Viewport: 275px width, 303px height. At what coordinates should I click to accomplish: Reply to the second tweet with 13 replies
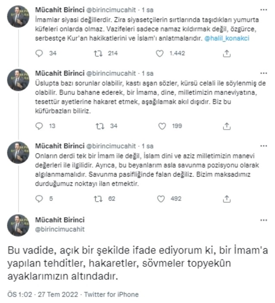coord(39,126)
